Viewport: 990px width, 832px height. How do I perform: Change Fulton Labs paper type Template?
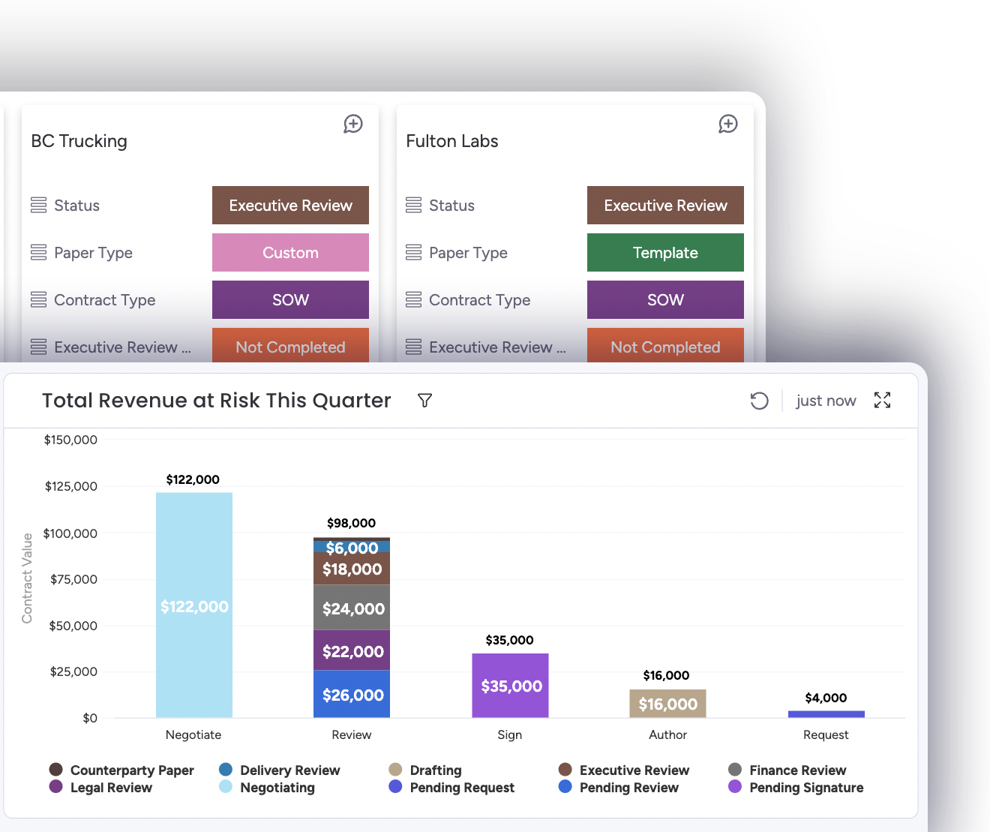[x=665, y=253]
